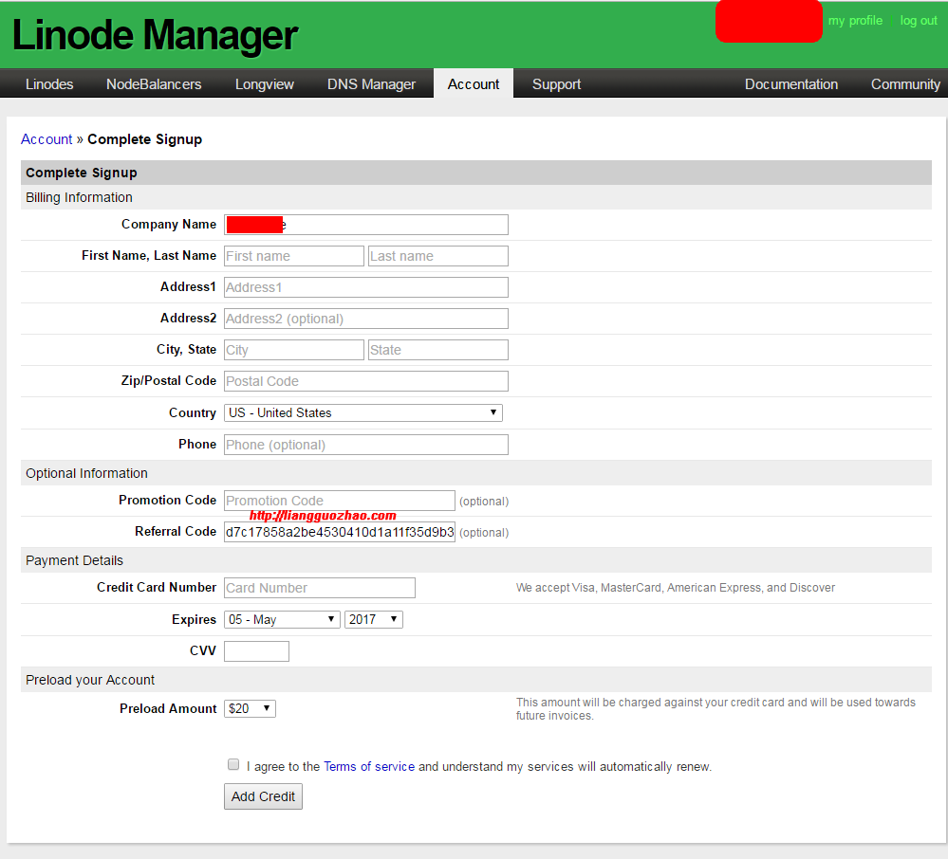Click the my profile link
948x859 pixels.
point(855,21)
